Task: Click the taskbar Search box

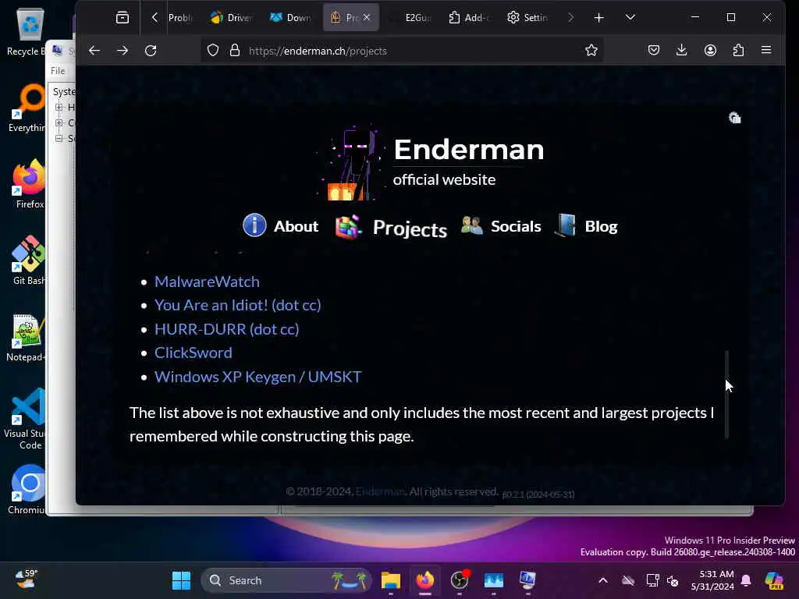Action: (x=286, y=580)
